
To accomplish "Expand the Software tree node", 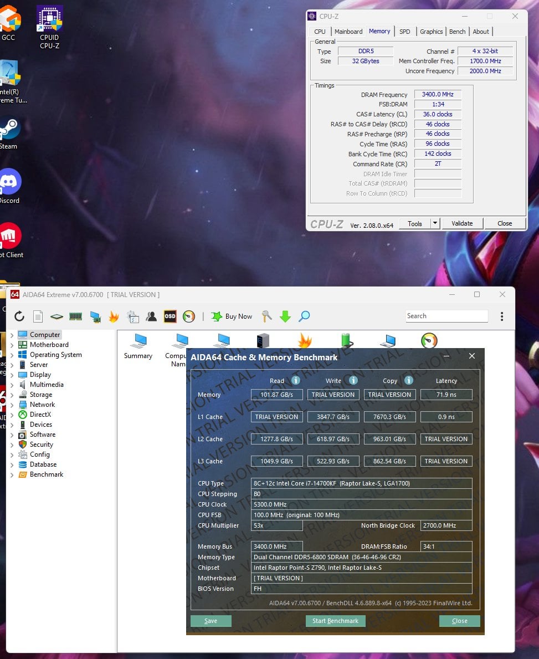I will coord(12,435).
